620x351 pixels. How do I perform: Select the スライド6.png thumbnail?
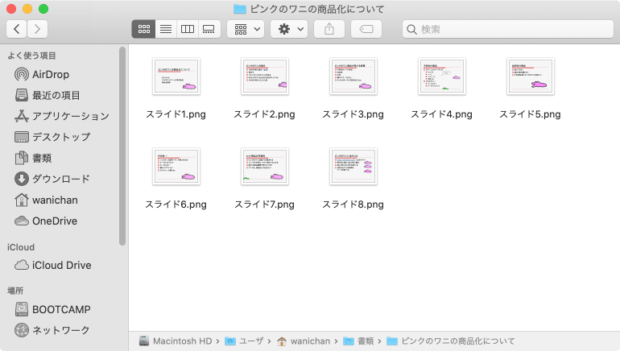click(x=176, y=167)
